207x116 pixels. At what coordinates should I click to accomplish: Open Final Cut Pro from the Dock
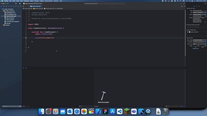click(x=91, y=111)
